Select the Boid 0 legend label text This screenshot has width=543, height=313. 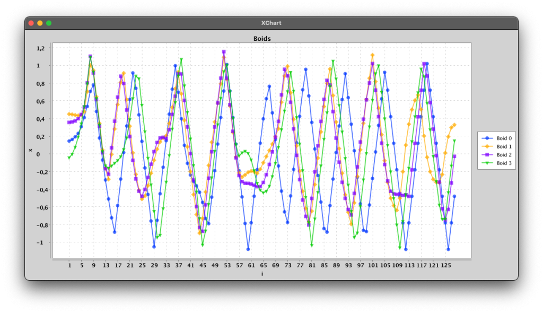click(504, 138)
